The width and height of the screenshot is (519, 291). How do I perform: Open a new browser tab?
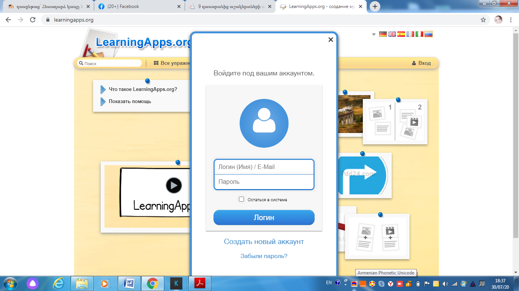pyautogui.click(x=375, y=6)
